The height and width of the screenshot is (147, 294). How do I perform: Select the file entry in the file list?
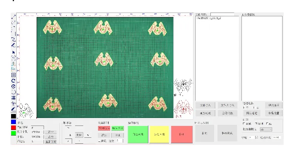[209, 18]
